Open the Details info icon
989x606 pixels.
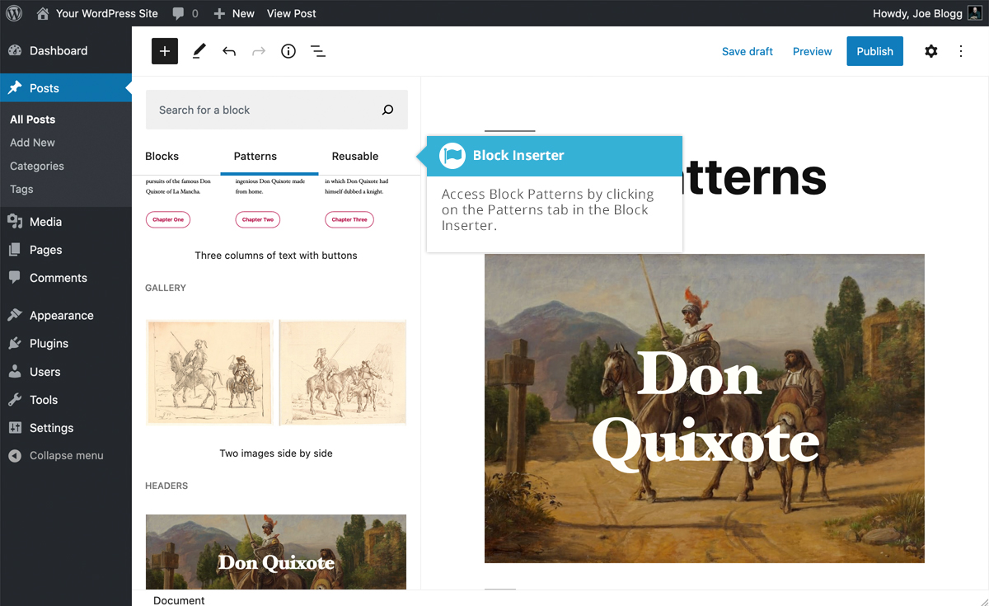[288, 51]
